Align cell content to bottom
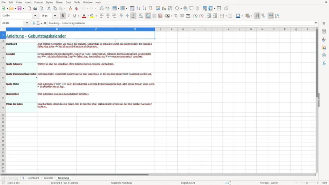 (x=133, y=16)
